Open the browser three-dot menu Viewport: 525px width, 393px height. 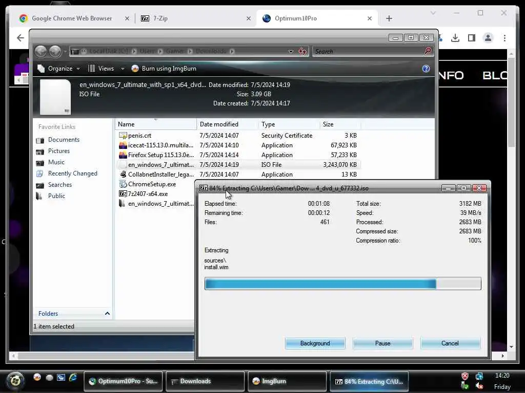pos(504,38)
